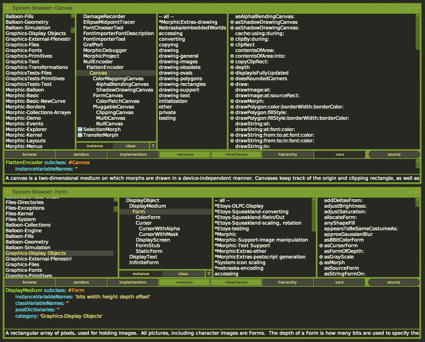425x342 pixels.
Task: Click senders in the Canvas browser
Action: (x=81, y=154)
